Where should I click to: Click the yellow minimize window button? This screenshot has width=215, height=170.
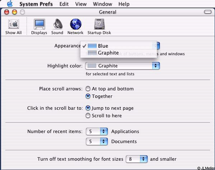[x=14, y=12]
